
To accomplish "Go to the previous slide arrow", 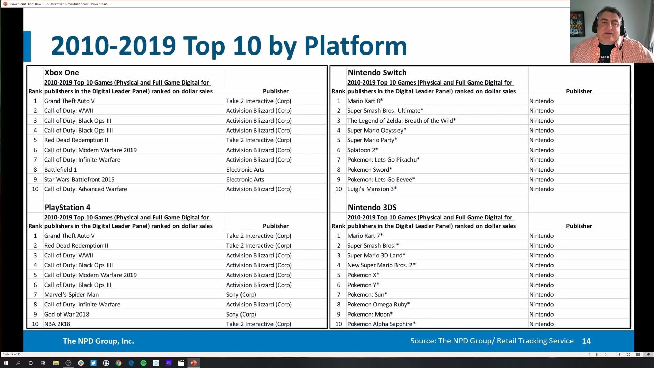I will 589,354.
